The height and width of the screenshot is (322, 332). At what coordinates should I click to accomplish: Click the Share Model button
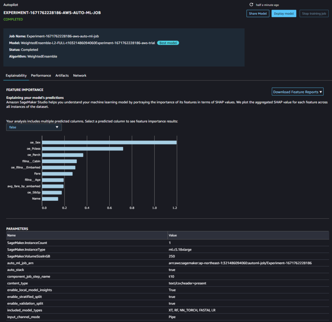[258, 13]
